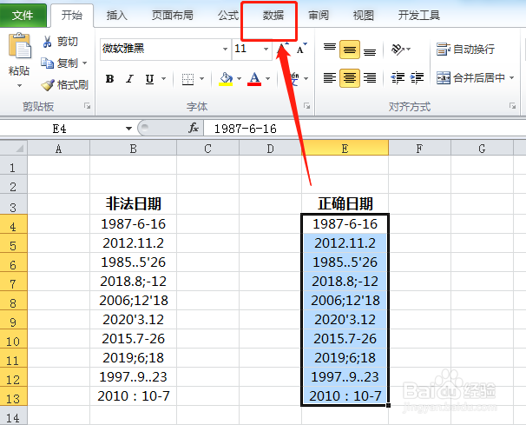
Task: Click the Select All corner button
Action: (x=14, y=148)
